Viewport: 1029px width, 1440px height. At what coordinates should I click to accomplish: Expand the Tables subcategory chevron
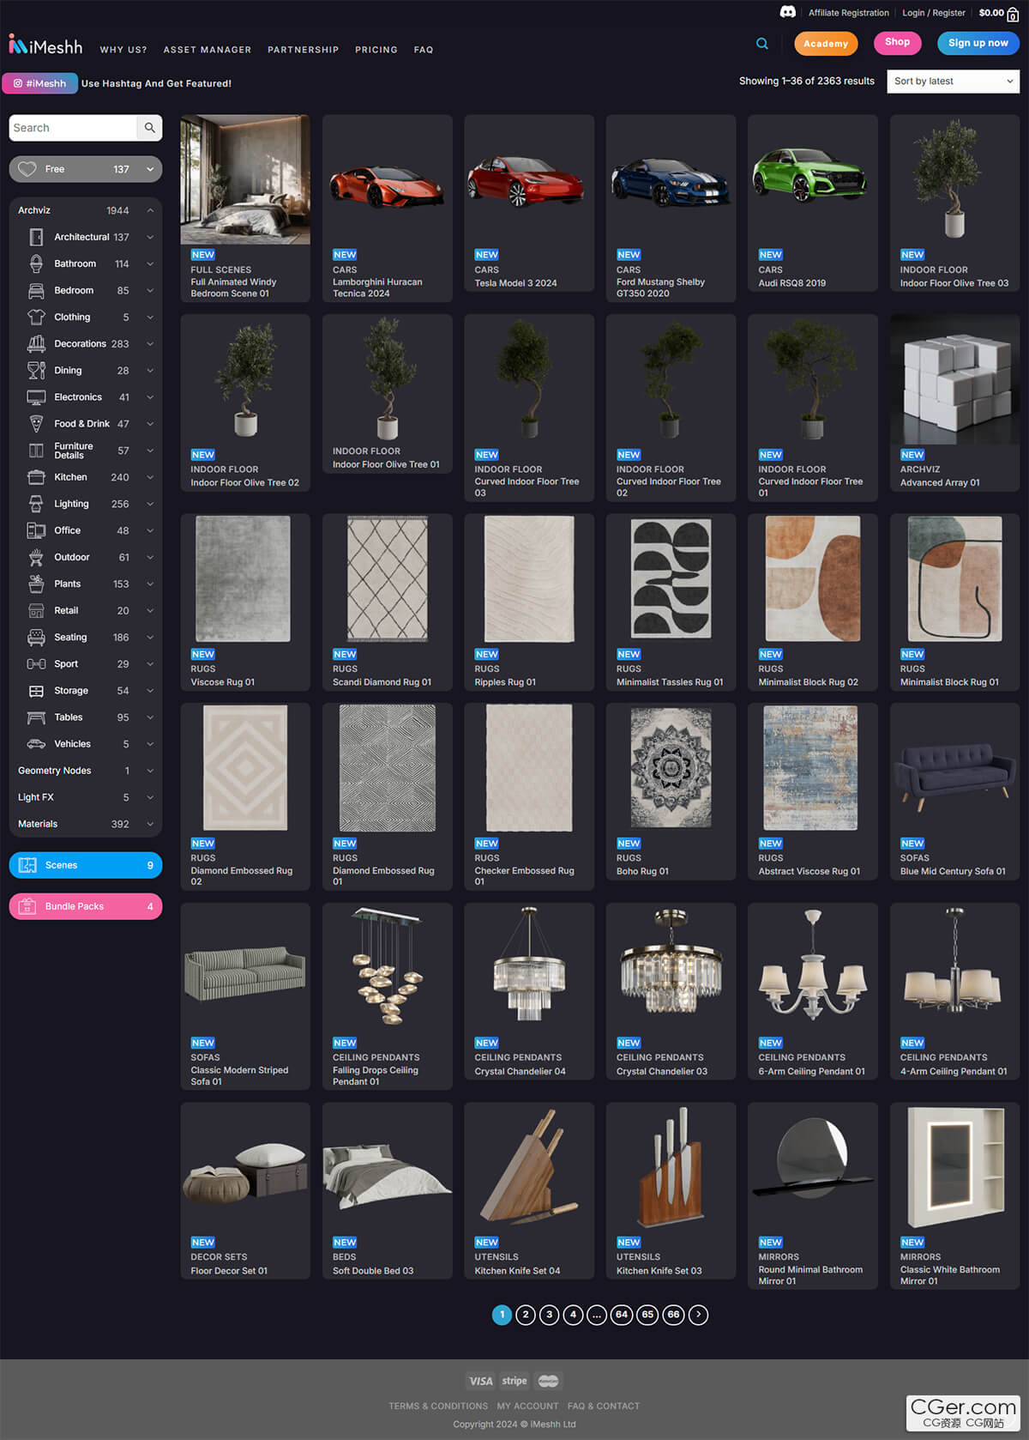150,717
